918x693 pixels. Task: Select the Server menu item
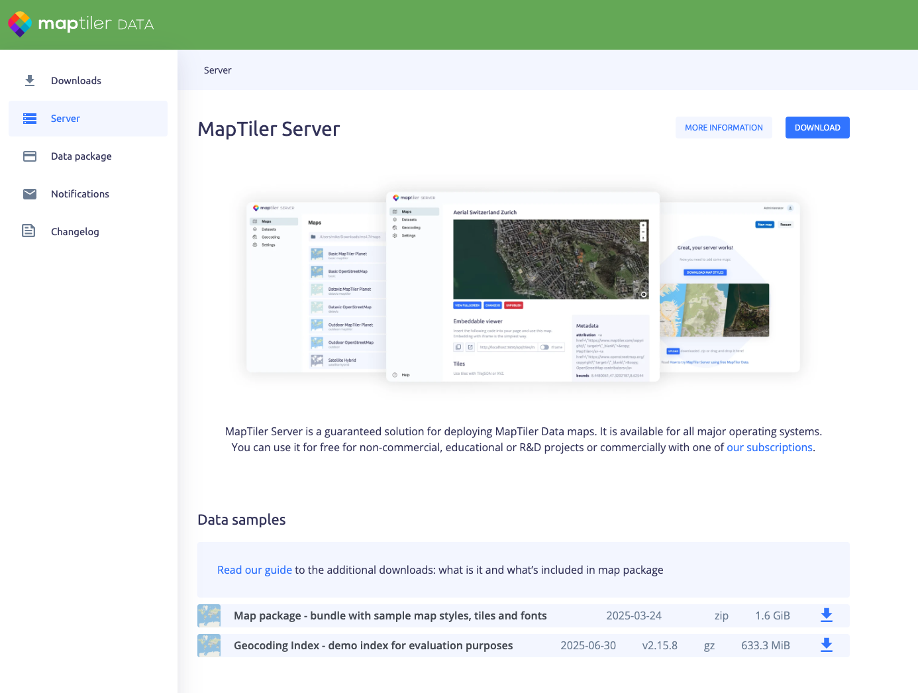click(x=88, y=119)
